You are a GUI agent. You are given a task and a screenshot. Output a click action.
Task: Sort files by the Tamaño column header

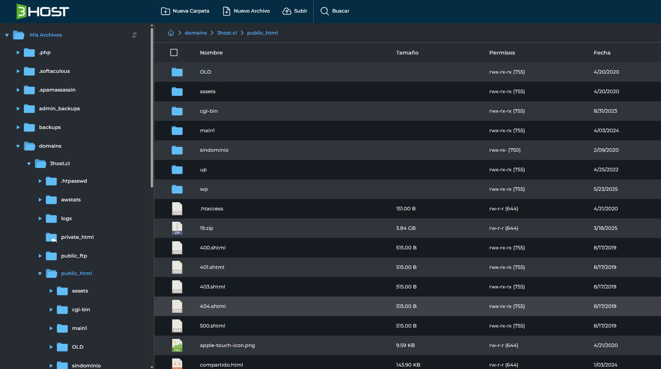[407, 52]
